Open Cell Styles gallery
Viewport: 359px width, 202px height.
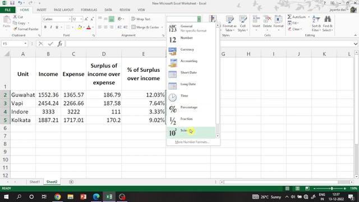(243, 24)
